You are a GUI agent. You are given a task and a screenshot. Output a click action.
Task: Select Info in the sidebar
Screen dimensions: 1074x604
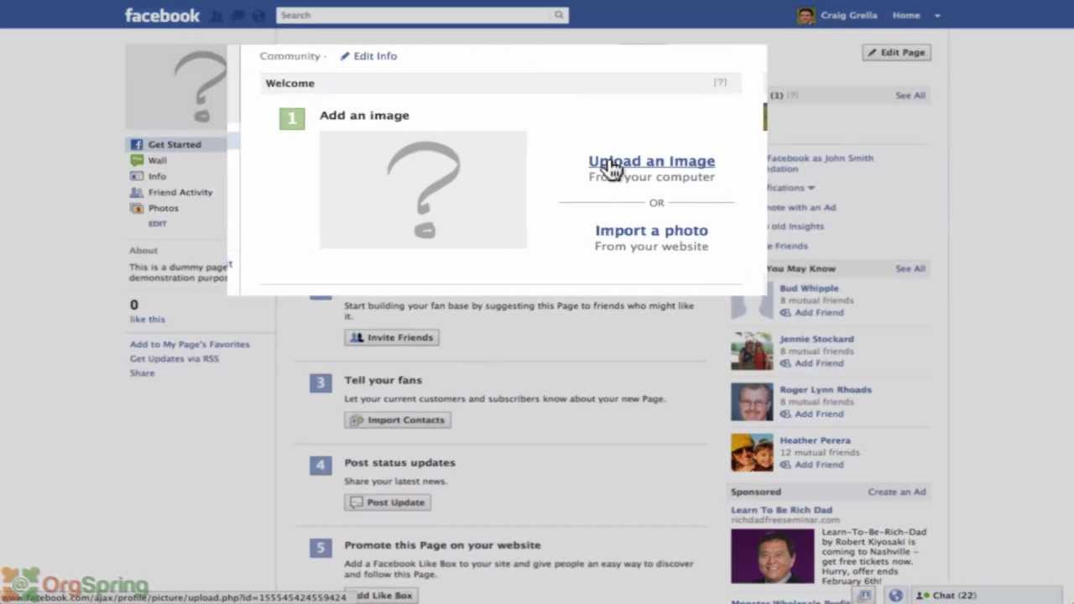coord(158,176)
